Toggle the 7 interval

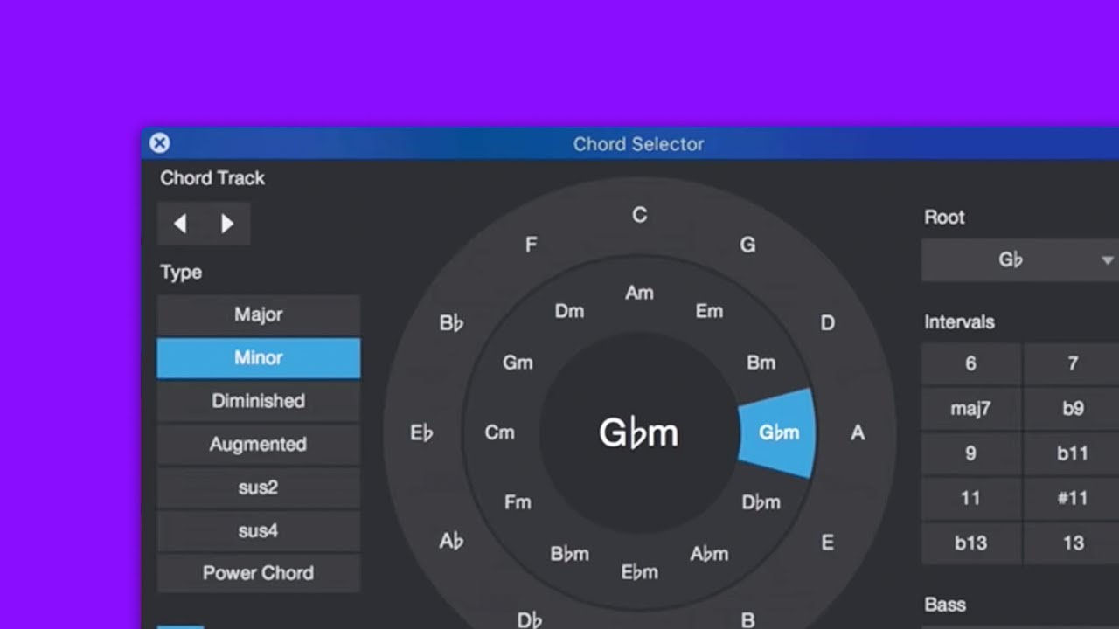click(1073, 363)
